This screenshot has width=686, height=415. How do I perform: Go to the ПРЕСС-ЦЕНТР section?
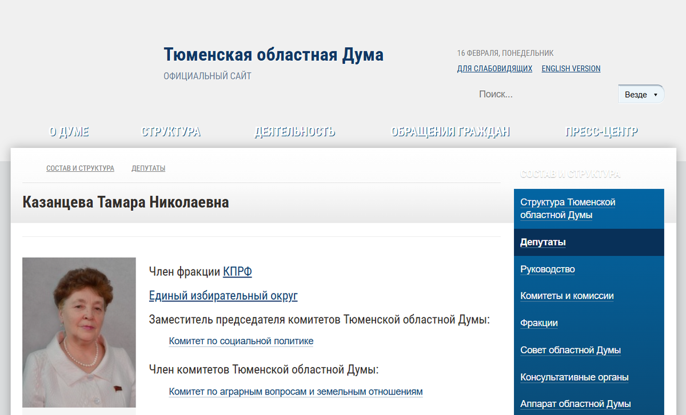pos(601,131)
